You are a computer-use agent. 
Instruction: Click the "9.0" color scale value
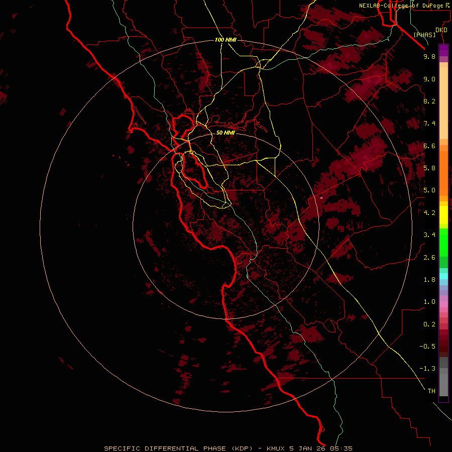[429, 79]
